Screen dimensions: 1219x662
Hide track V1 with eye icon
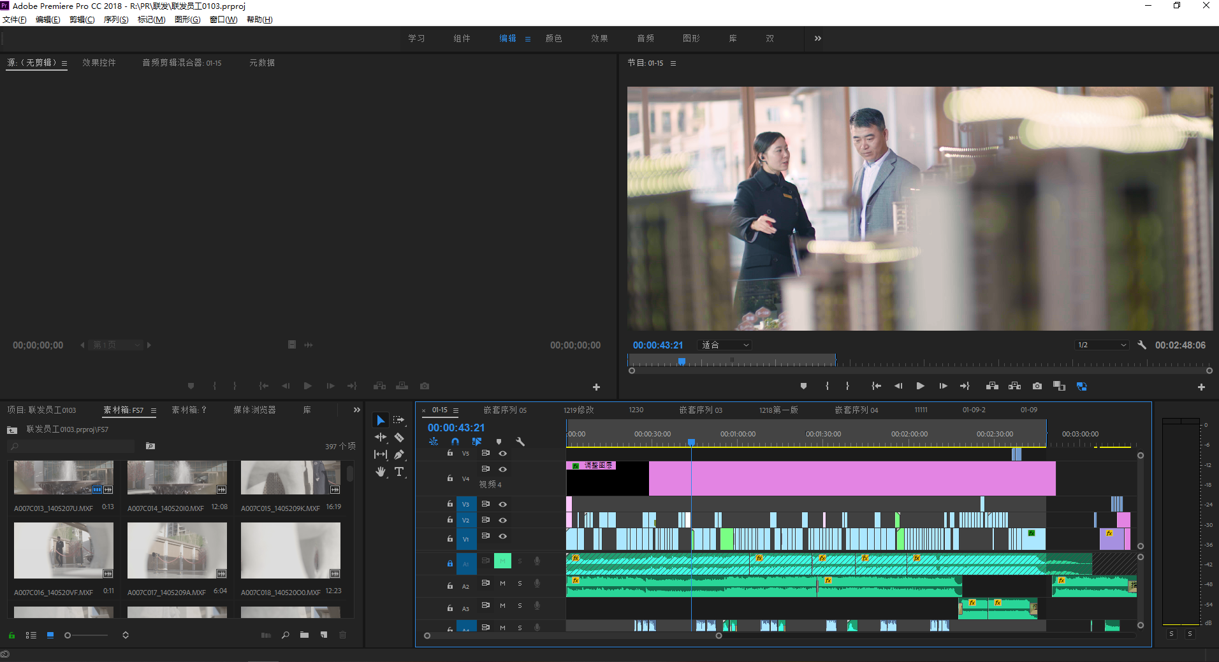click(502, 536)
